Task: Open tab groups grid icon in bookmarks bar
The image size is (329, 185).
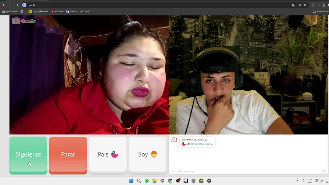Action: click(22, 12)
